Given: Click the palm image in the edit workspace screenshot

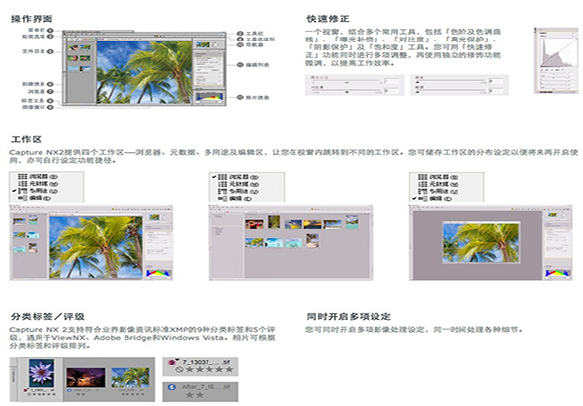Looking at the screenshot, I should (481, 242).
